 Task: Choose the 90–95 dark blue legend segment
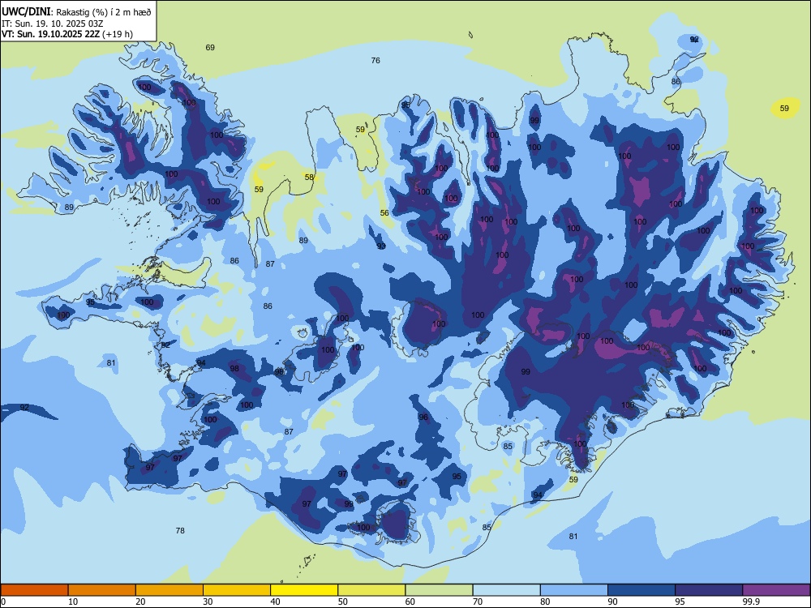tap(642, 590)
